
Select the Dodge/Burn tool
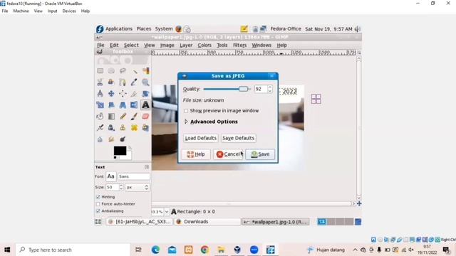coord(123,139)
